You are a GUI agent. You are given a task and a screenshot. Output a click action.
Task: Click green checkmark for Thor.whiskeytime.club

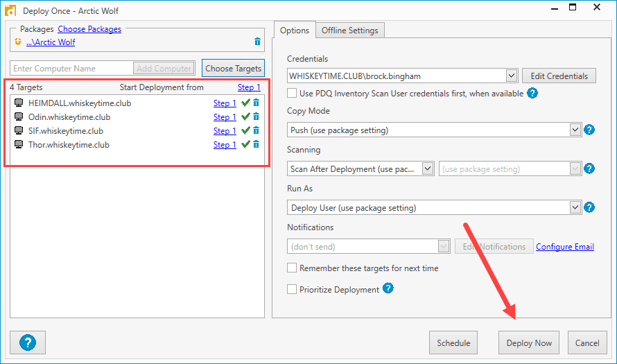(x=245, y=144)
